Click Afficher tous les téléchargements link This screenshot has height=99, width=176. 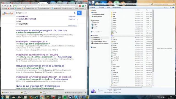point(74,93)
